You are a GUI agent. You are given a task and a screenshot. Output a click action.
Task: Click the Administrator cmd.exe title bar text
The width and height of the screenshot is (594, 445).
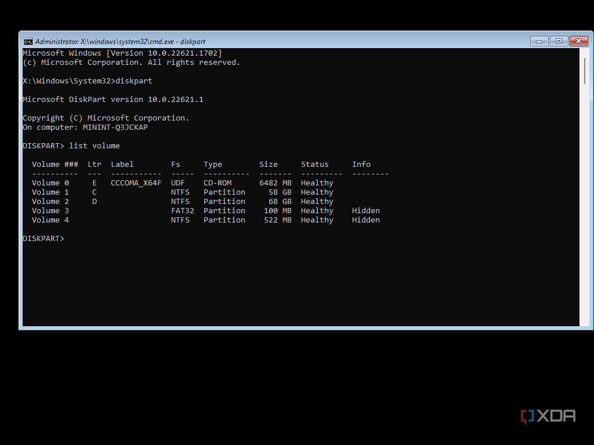tap(120, 42)
